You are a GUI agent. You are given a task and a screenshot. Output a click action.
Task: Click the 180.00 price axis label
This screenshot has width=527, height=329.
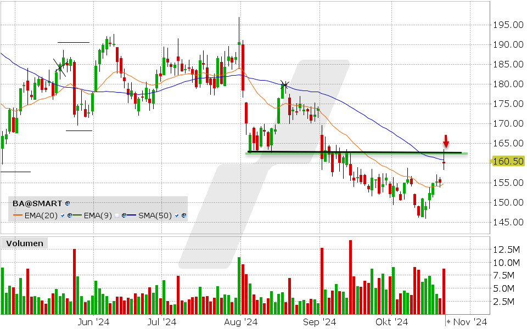[x=508, y=84]
